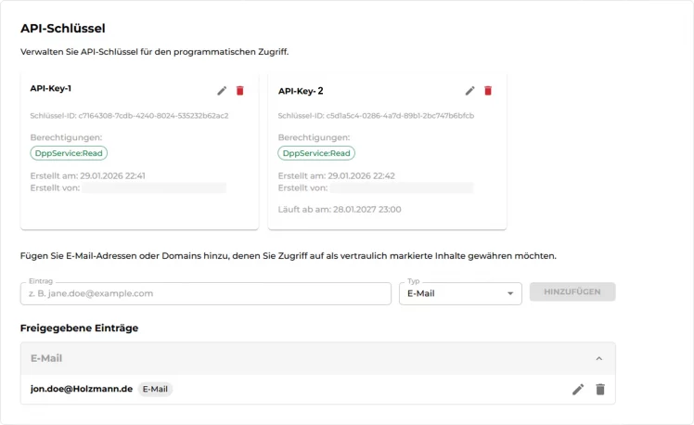Screen dimensions: 694x425
Task: Edit API-Key-1 using its pencil icon
Action: tap(222, 90)
